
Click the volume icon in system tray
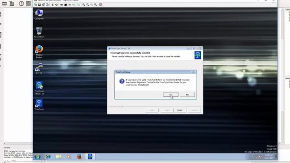(x=260, y=157)
